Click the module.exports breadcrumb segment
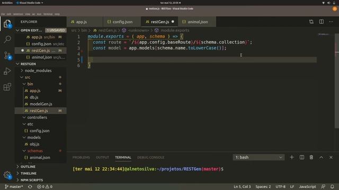 (175, 31)
